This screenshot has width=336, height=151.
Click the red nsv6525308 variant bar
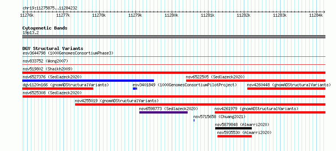(x=174, y=97)
